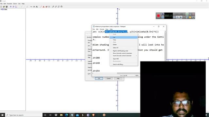Click the Edit axes icon in toolbar
Viewport: 209px width, 117px height.
coord(11,6)
